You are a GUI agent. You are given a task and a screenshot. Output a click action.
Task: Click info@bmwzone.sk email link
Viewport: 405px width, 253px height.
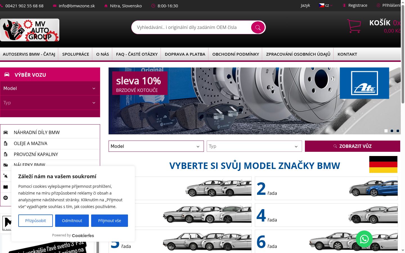(x=77, y=6)
